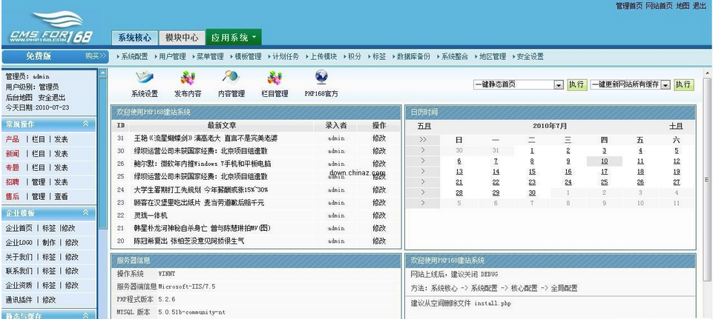Switch to the 模块中心 tab
This screenshot has width=713, height=319.
click(x=182, y=38)
